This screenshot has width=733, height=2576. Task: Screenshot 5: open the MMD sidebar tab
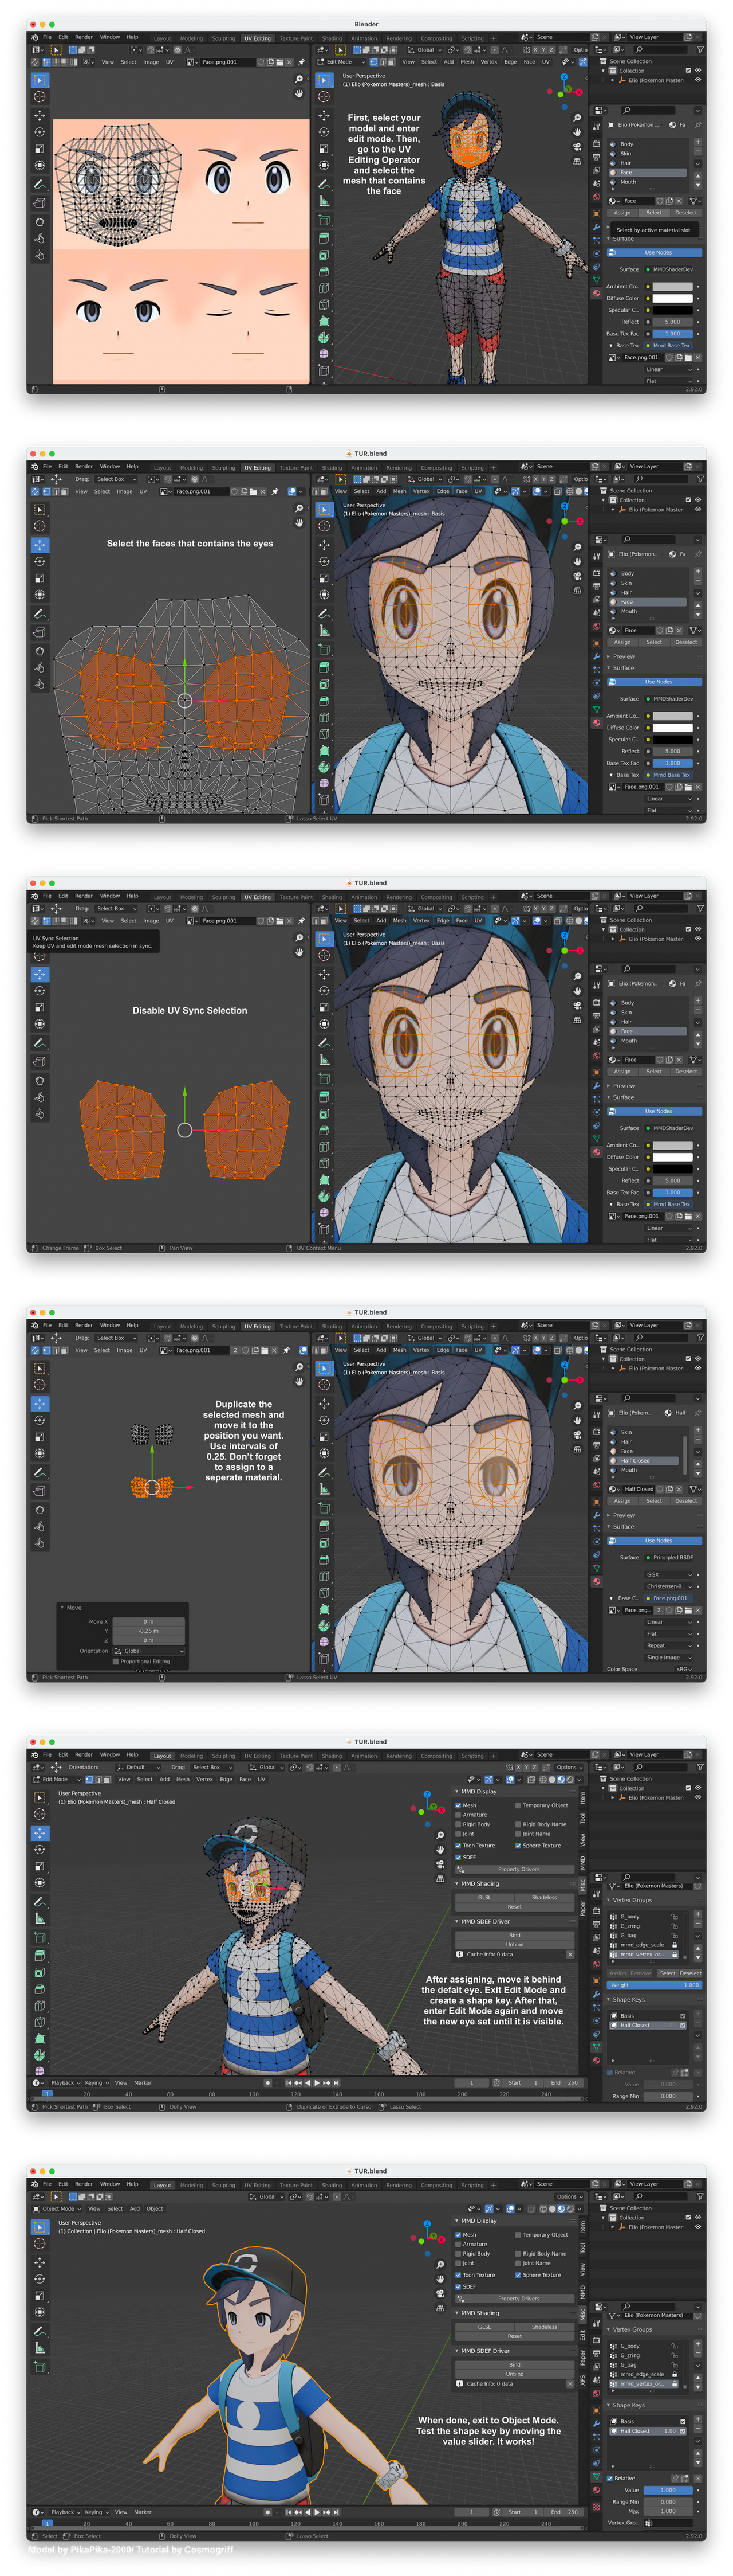(x=582, y=1863)
